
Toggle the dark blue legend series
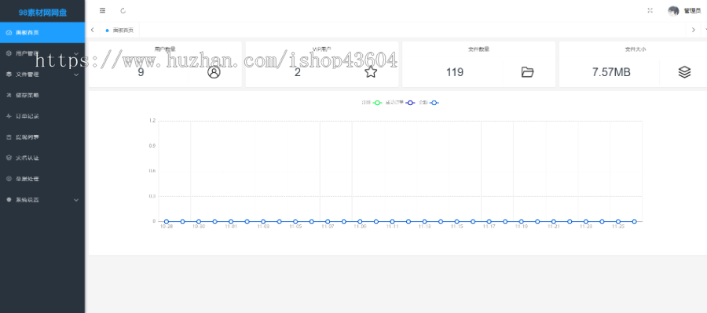[401, 103]
